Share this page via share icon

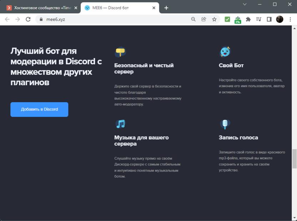point(204,19)
